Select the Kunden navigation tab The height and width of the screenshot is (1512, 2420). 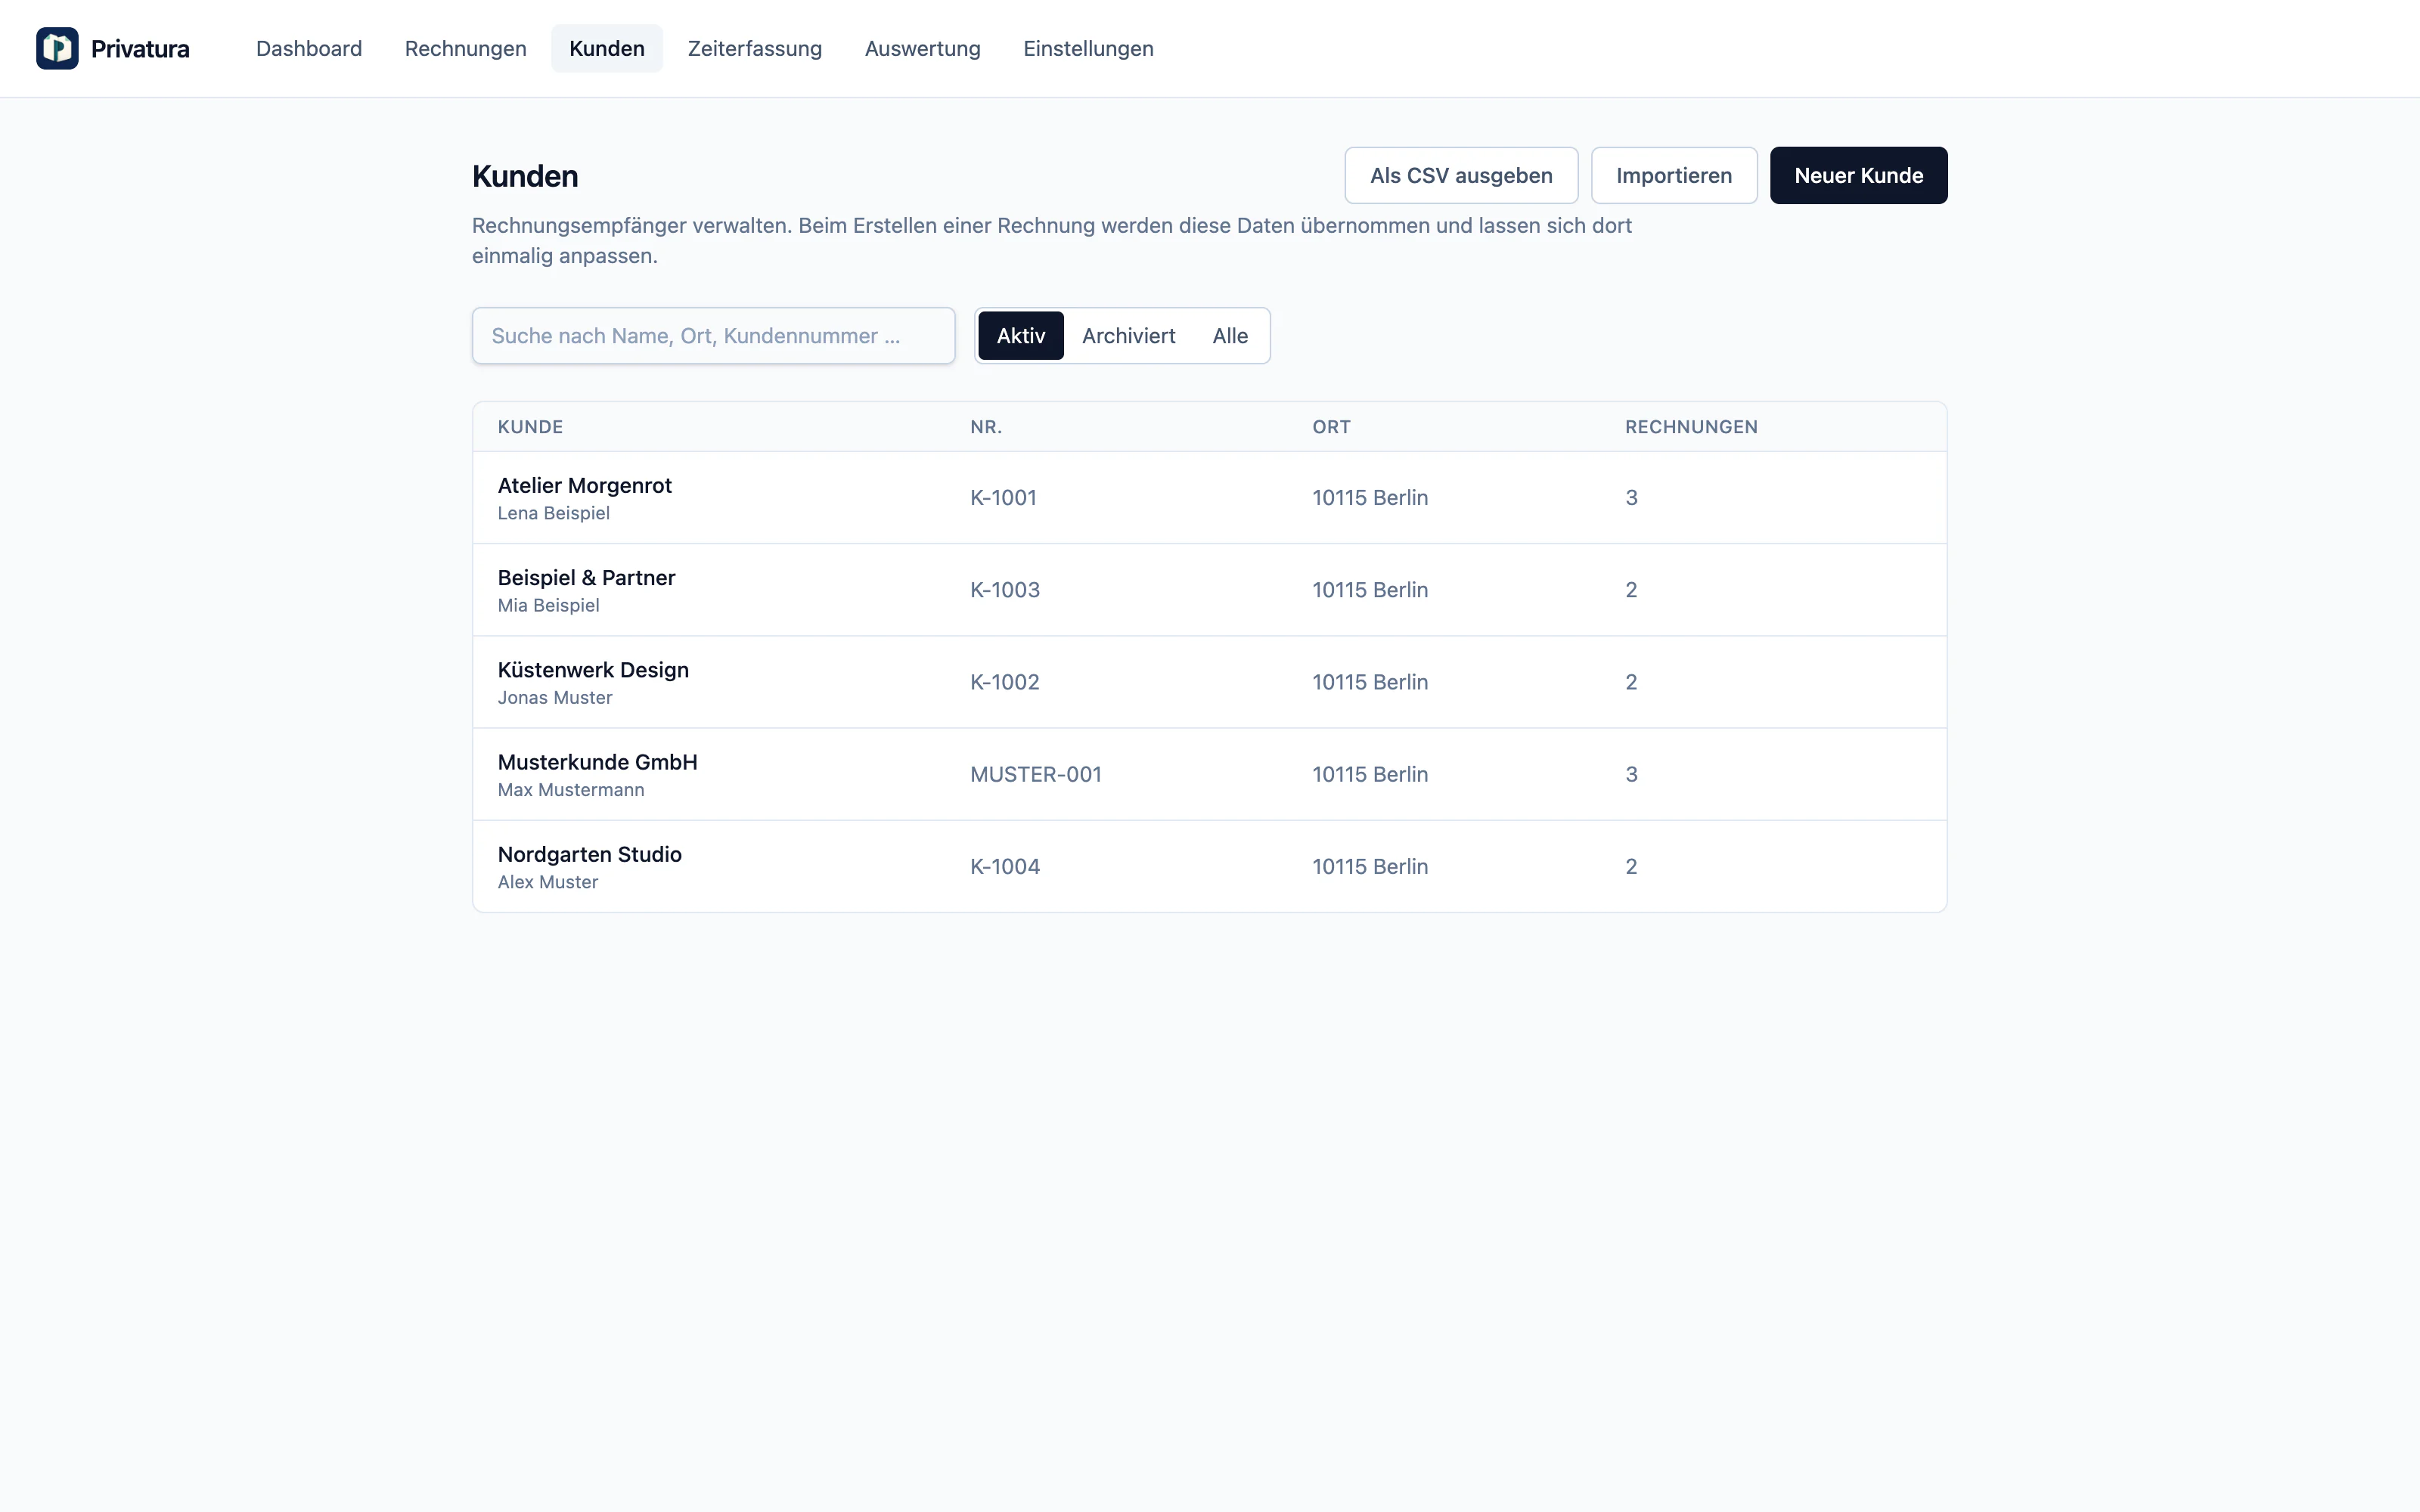pos(607,48)
